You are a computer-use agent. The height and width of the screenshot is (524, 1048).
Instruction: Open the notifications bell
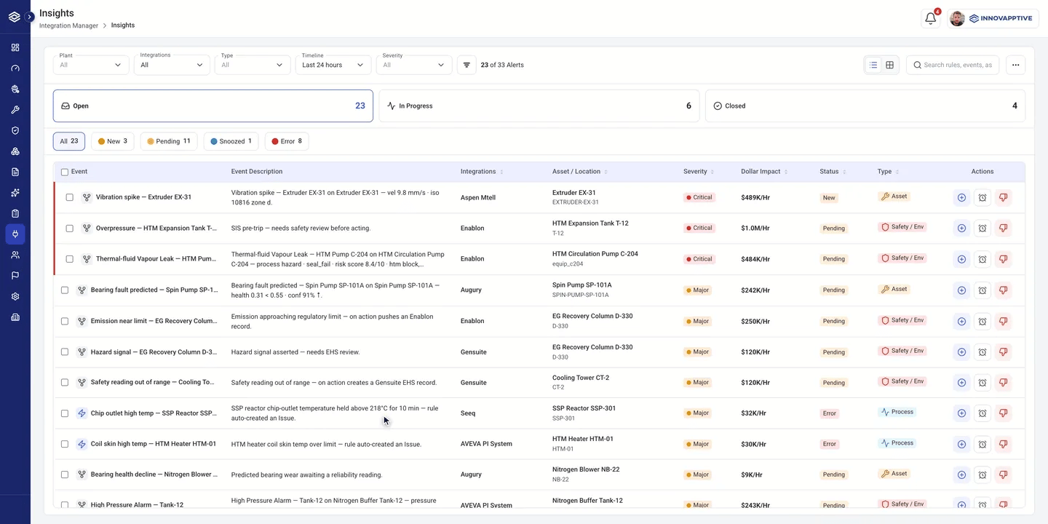click(930, 18)
